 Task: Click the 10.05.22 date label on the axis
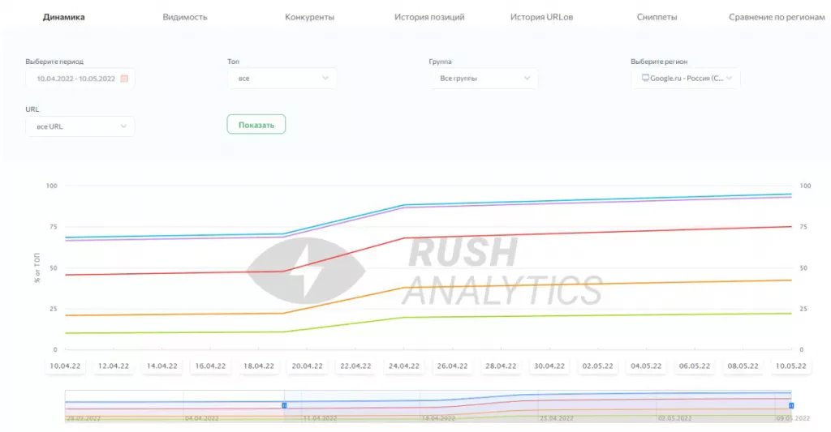tap(791, 366)
